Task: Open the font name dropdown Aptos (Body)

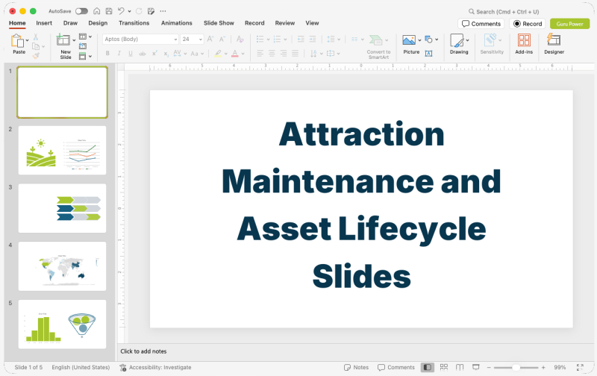Action: (140, 39)
